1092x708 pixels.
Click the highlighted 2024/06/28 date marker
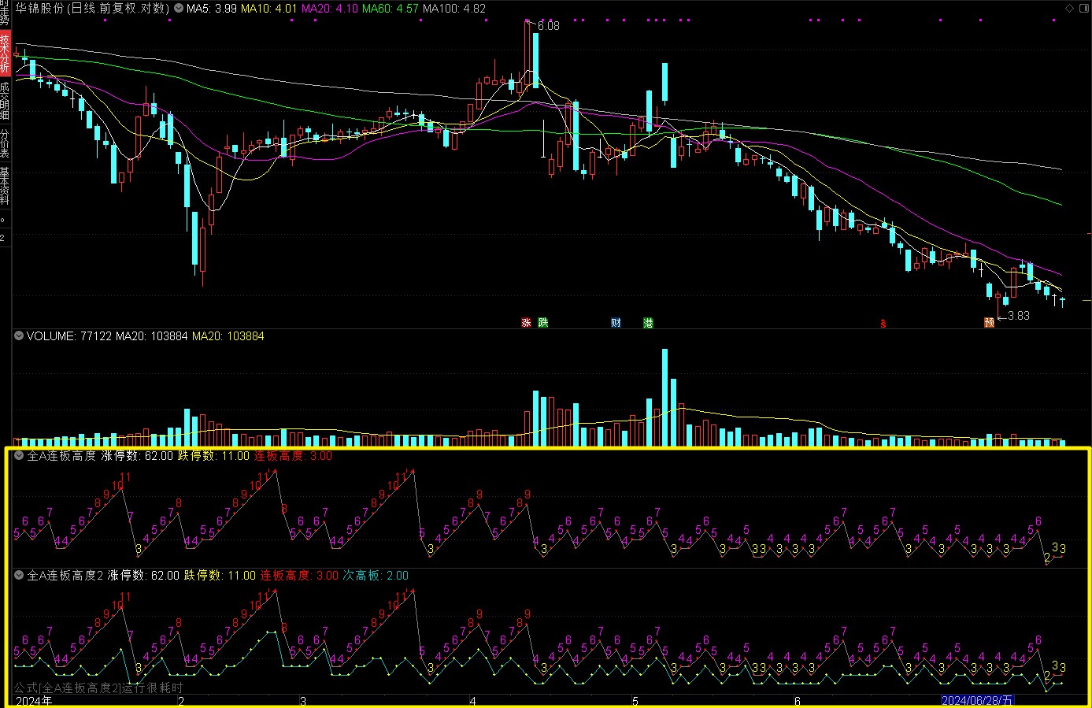[977, 700]
